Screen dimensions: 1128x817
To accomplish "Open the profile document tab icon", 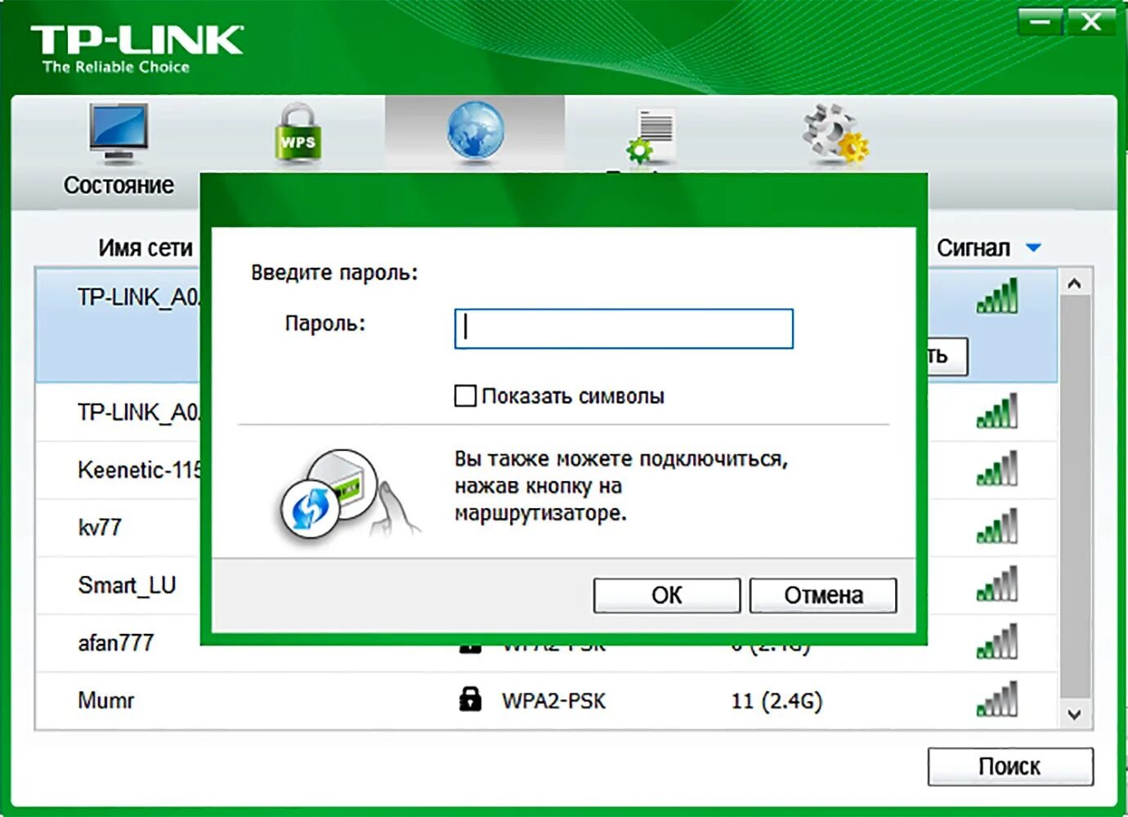I will pyautogui.click(x=651, y=136).
